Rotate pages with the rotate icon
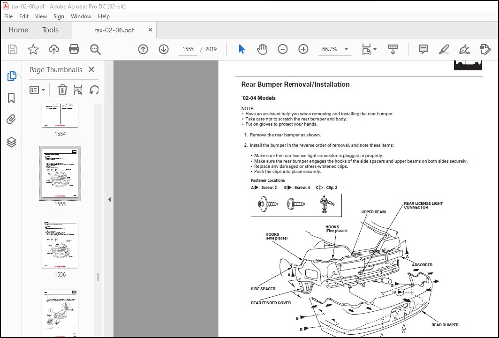The height and width of the screenshot is (338, 499). coord(94,90)
